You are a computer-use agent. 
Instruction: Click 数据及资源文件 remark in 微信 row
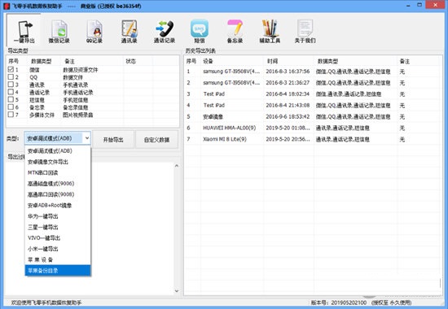[81, 70]
